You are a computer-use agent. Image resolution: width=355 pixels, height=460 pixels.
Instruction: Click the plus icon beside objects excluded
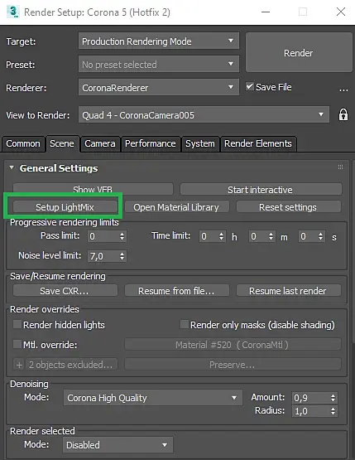point(19,365)
